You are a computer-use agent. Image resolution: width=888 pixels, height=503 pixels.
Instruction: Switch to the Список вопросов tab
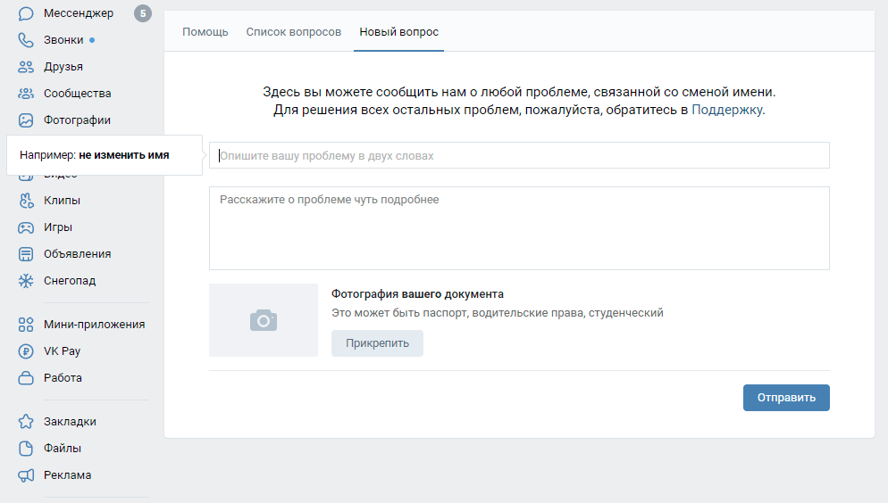pos(293,32)
